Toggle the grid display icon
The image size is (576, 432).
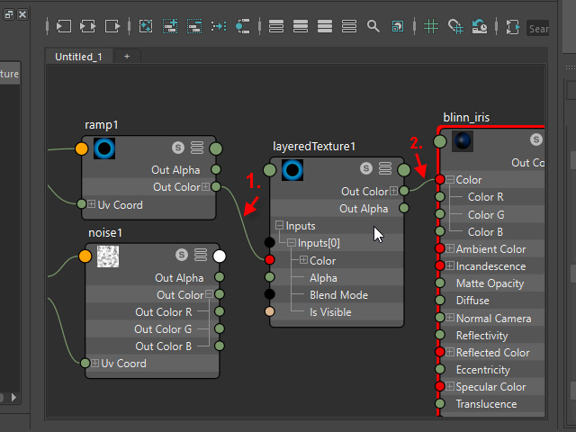pyautogui.click(x=431, y=26)
